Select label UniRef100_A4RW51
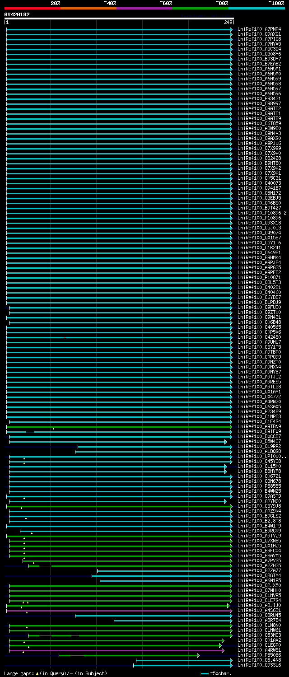Image resolution: width=289 pixels, height=677 pixels. 259,650
